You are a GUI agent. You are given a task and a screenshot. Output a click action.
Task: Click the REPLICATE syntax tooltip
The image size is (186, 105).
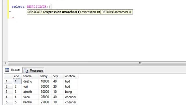(80, 12)
